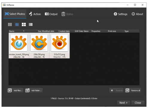
Task: Click the Type column header
Action: [x=132, y=31]
